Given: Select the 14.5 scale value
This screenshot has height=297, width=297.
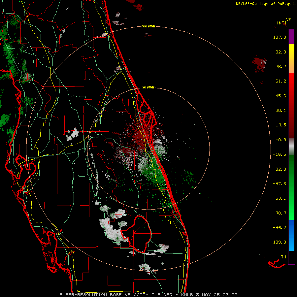Looking at the screenshot, I should point(281,125).
